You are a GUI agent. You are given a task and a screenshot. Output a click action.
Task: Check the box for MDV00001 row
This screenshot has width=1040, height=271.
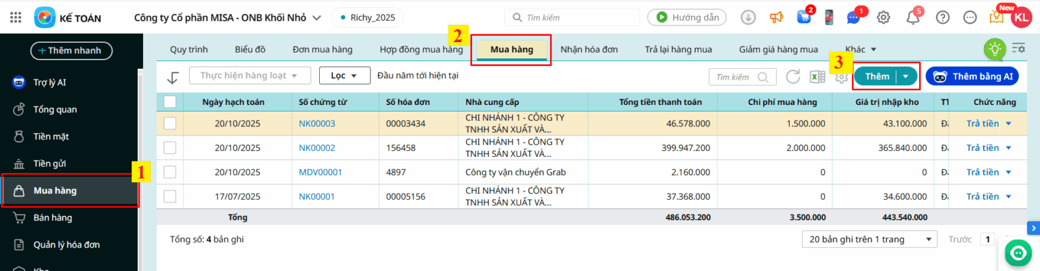[170, 172]
